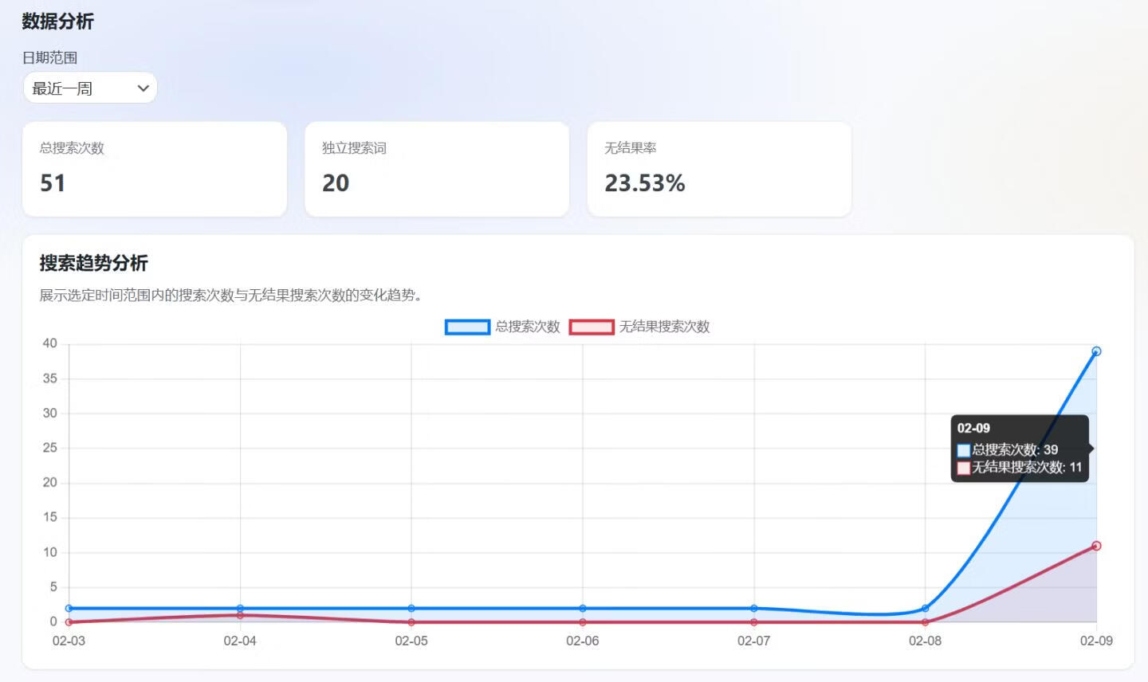This screenshot has height=682, width=1148.
Task: Click the data point at 02-06 on blue line
Action: (x=583, y=607)
